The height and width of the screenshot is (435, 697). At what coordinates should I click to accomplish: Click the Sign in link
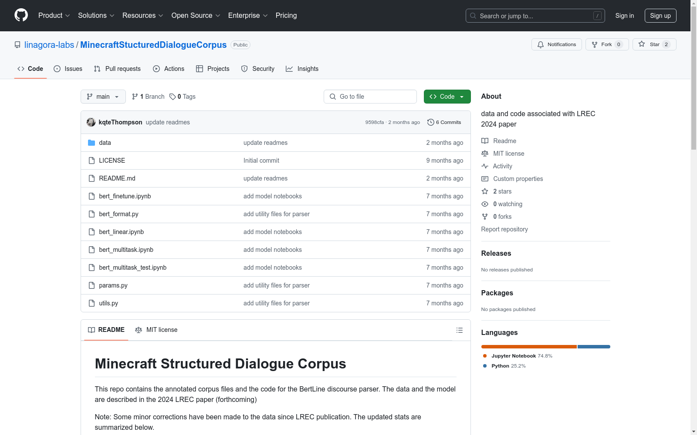[x=625, y=16]
